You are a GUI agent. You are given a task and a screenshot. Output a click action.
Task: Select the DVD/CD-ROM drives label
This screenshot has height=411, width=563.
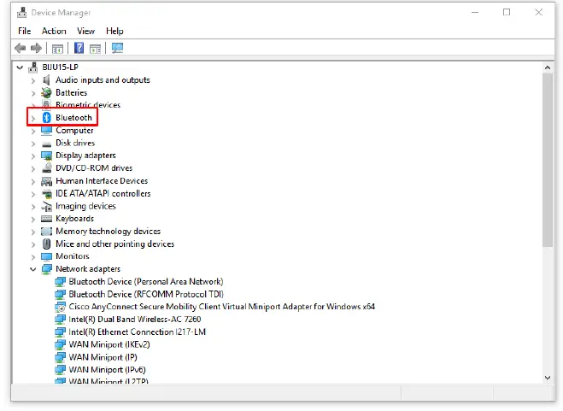coord(94,167)
